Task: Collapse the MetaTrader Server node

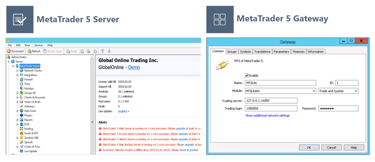Action: coord(13,66)
